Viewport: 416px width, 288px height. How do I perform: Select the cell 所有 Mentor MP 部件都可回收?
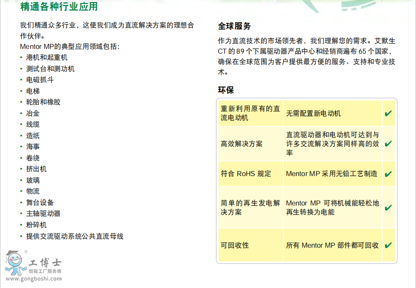coord(333,245)
